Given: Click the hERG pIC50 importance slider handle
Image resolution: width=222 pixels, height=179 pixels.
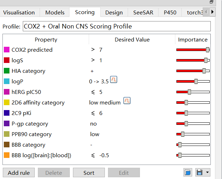Looking at the screenshot, I should coord(189,92).
